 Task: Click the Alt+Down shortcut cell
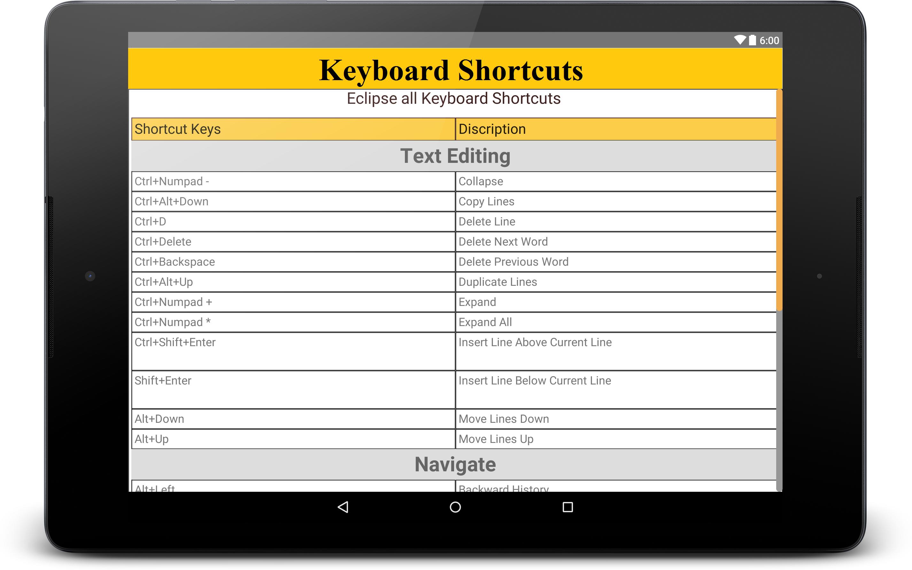(x=293, y=419)
